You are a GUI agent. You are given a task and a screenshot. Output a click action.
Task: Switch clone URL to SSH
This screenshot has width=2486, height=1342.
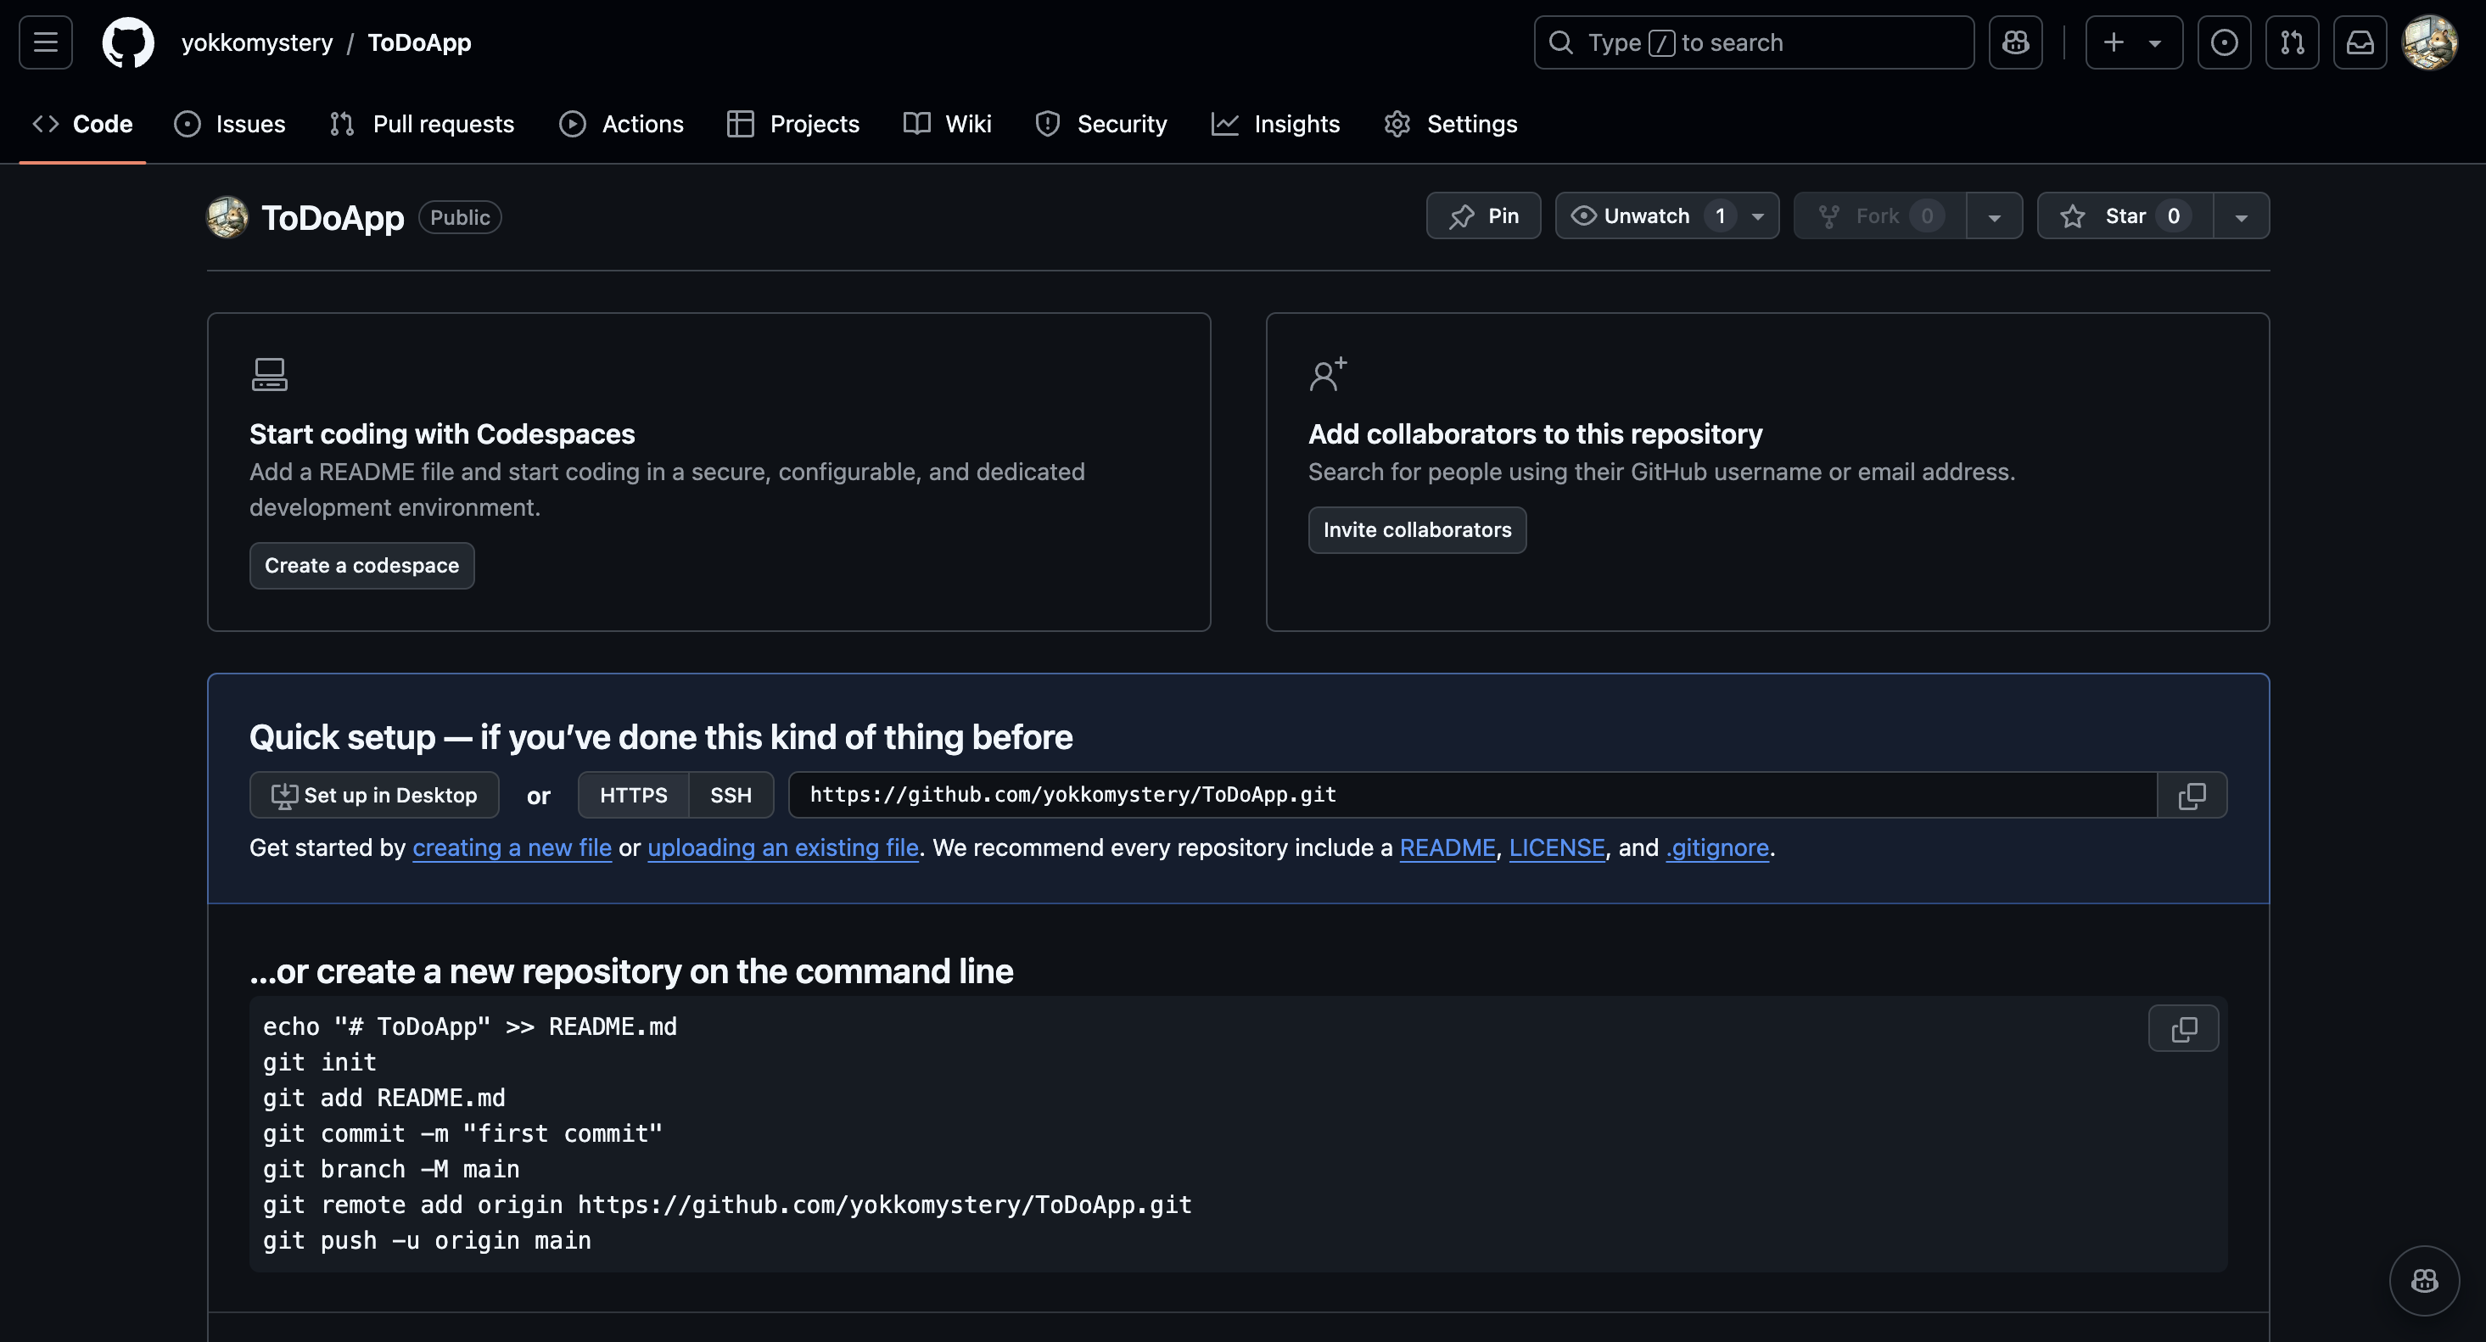(x=731, y=795)
